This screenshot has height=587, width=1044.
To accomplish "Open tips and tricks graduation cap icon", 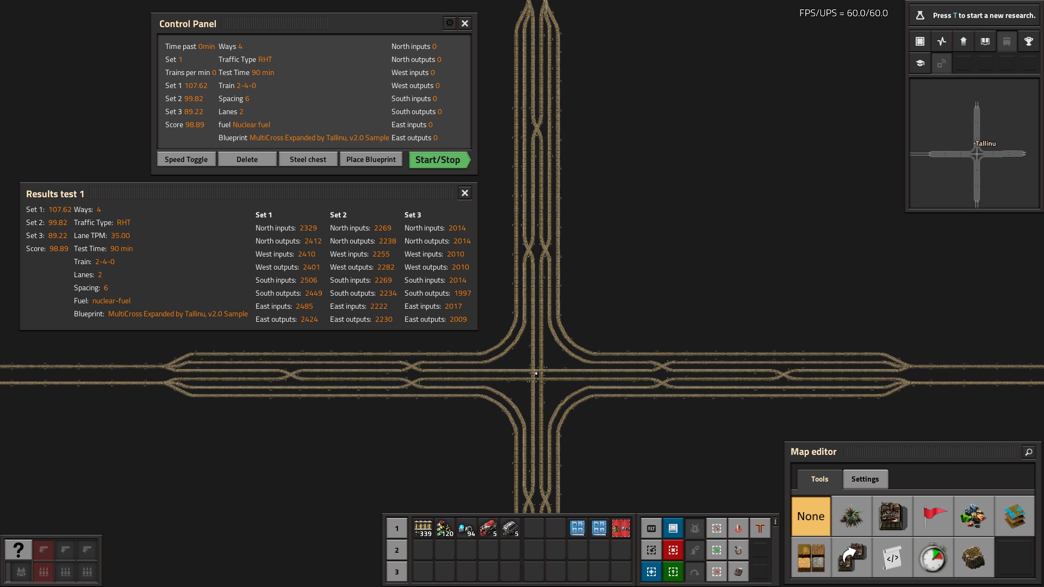I will [x=920, y=63].
